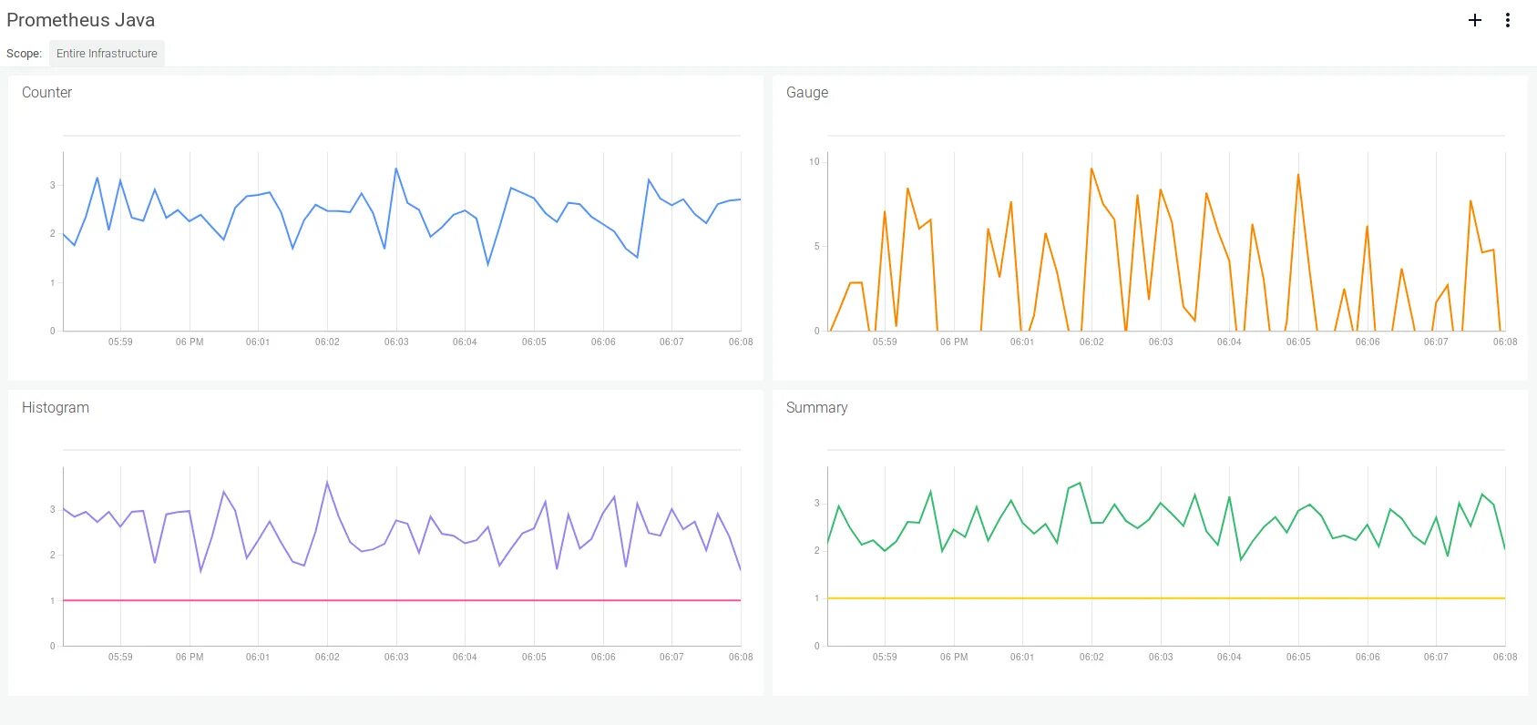Click the Histogram panel title
Image resolution: width=1537 pixels, height=725 pixels.
(56, 407)
